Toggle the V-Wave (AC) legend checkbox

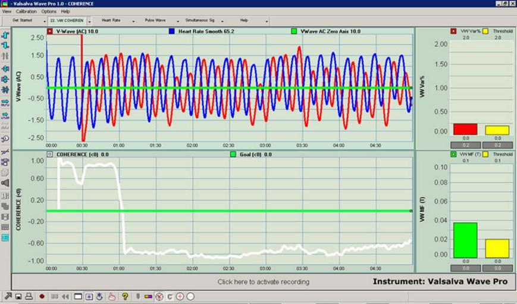(50, 31)
